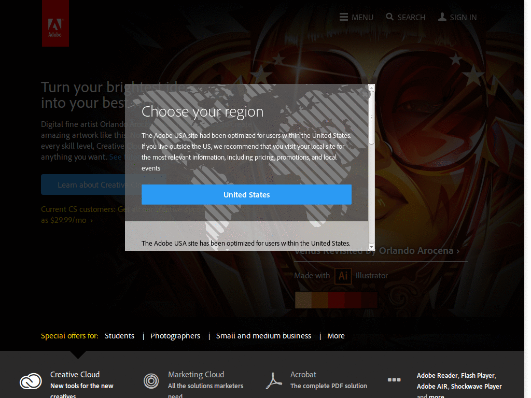Screen dimensions: 531x398
Task: Open Small and medium business link
Action: pyautogui.click(x=263, y=336)
